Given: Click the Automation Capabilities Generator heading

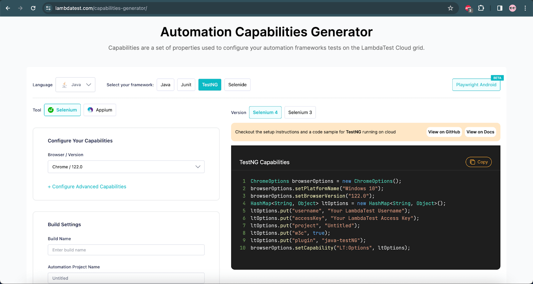Looking at the screenshot, I should pos(266,32).
